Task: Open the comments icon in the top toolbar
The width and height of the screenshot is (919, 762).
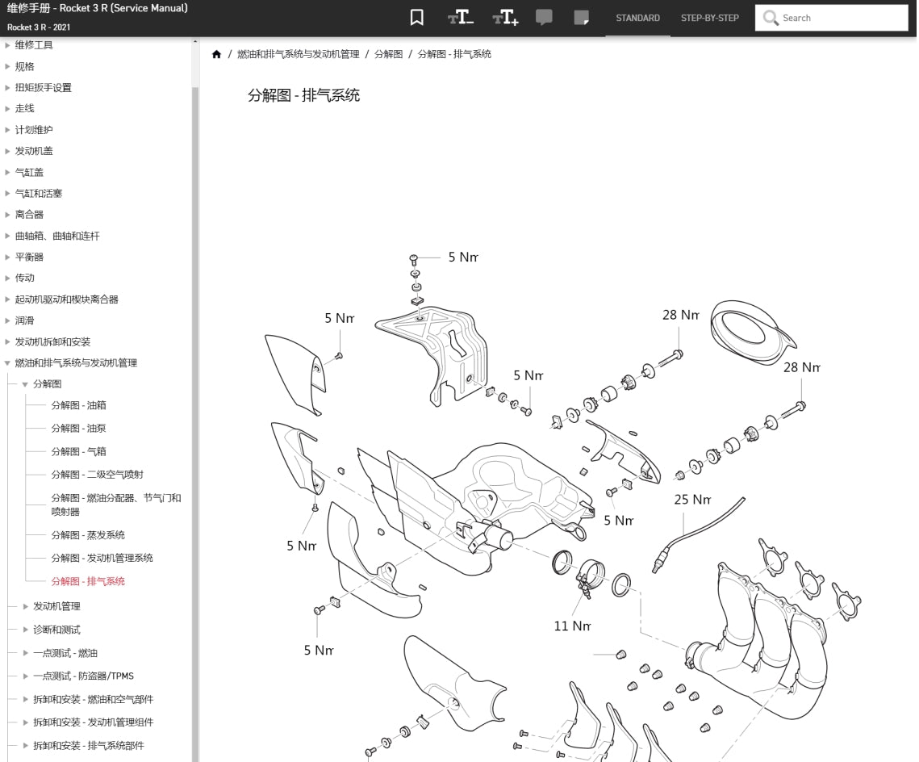Action: (544, 17)
